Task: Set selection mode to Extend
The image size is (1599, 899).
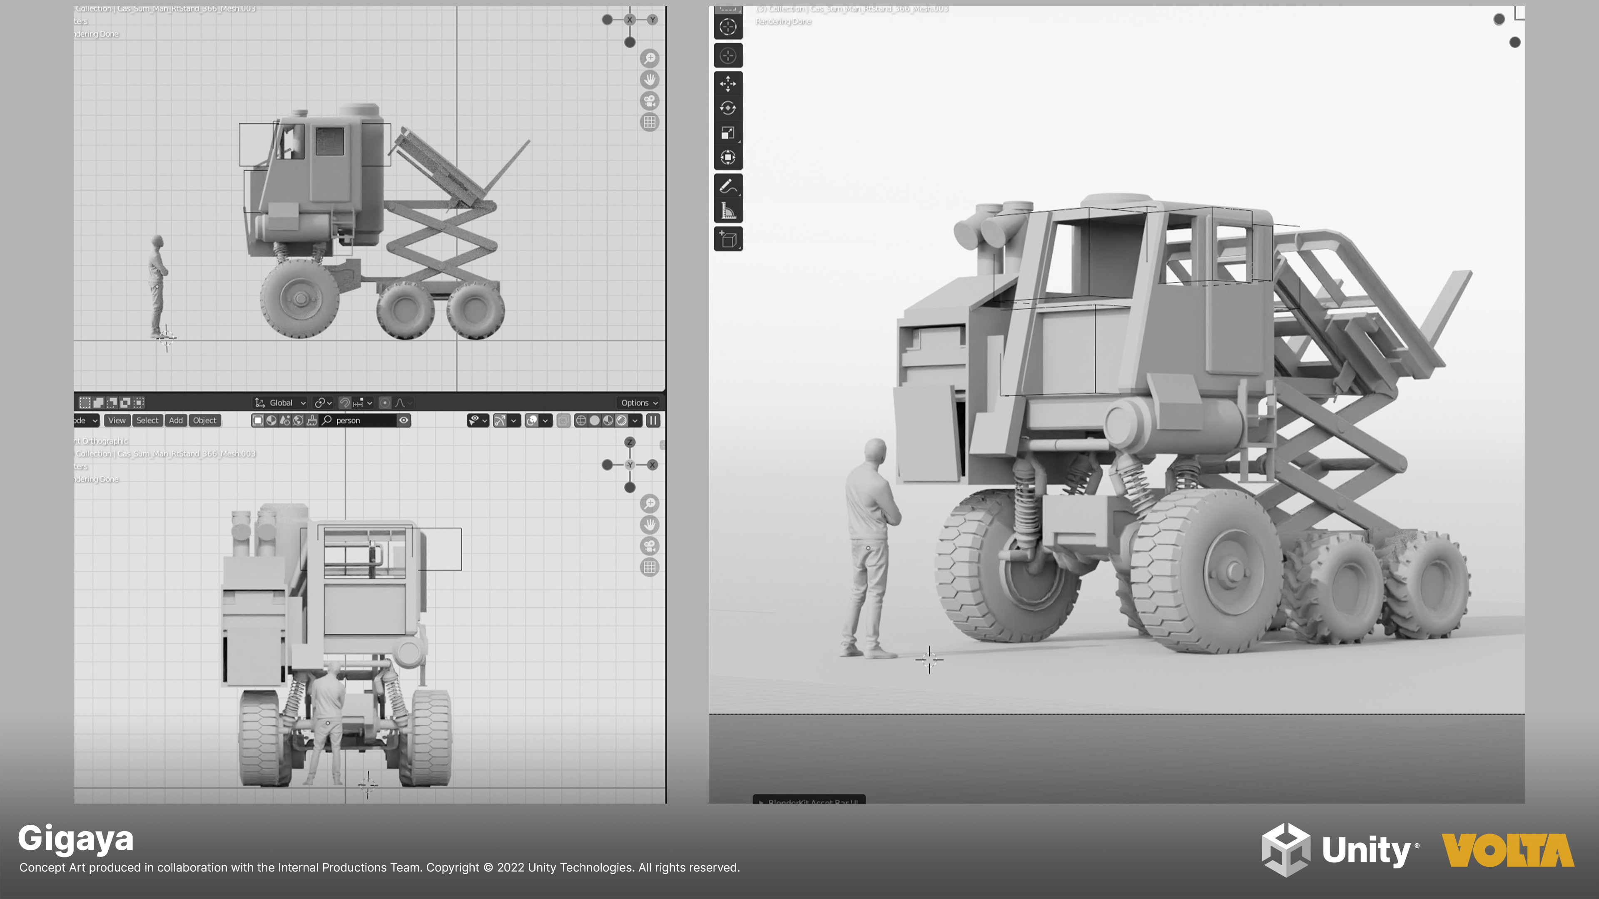Action: point(99,402)
